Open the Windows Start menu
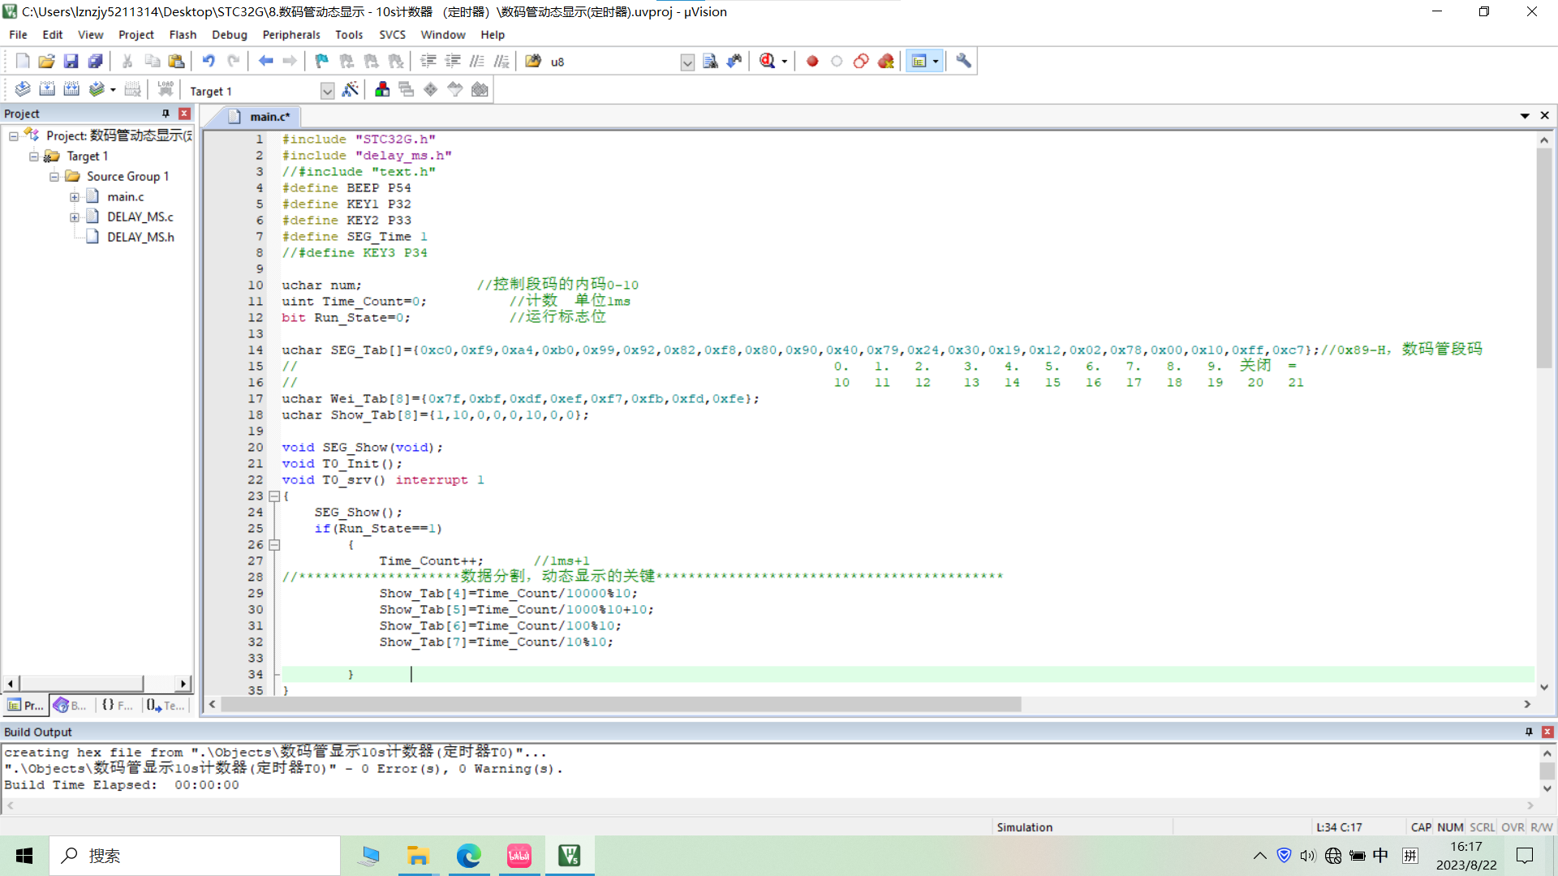Screen dimensions: 1558x876 click(24, 856)
